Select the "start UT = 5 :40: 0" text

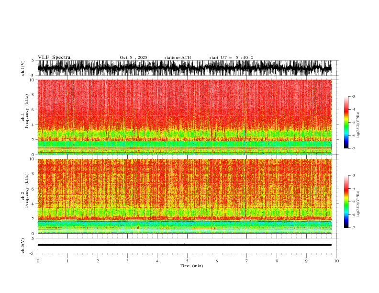pos(231,57)
